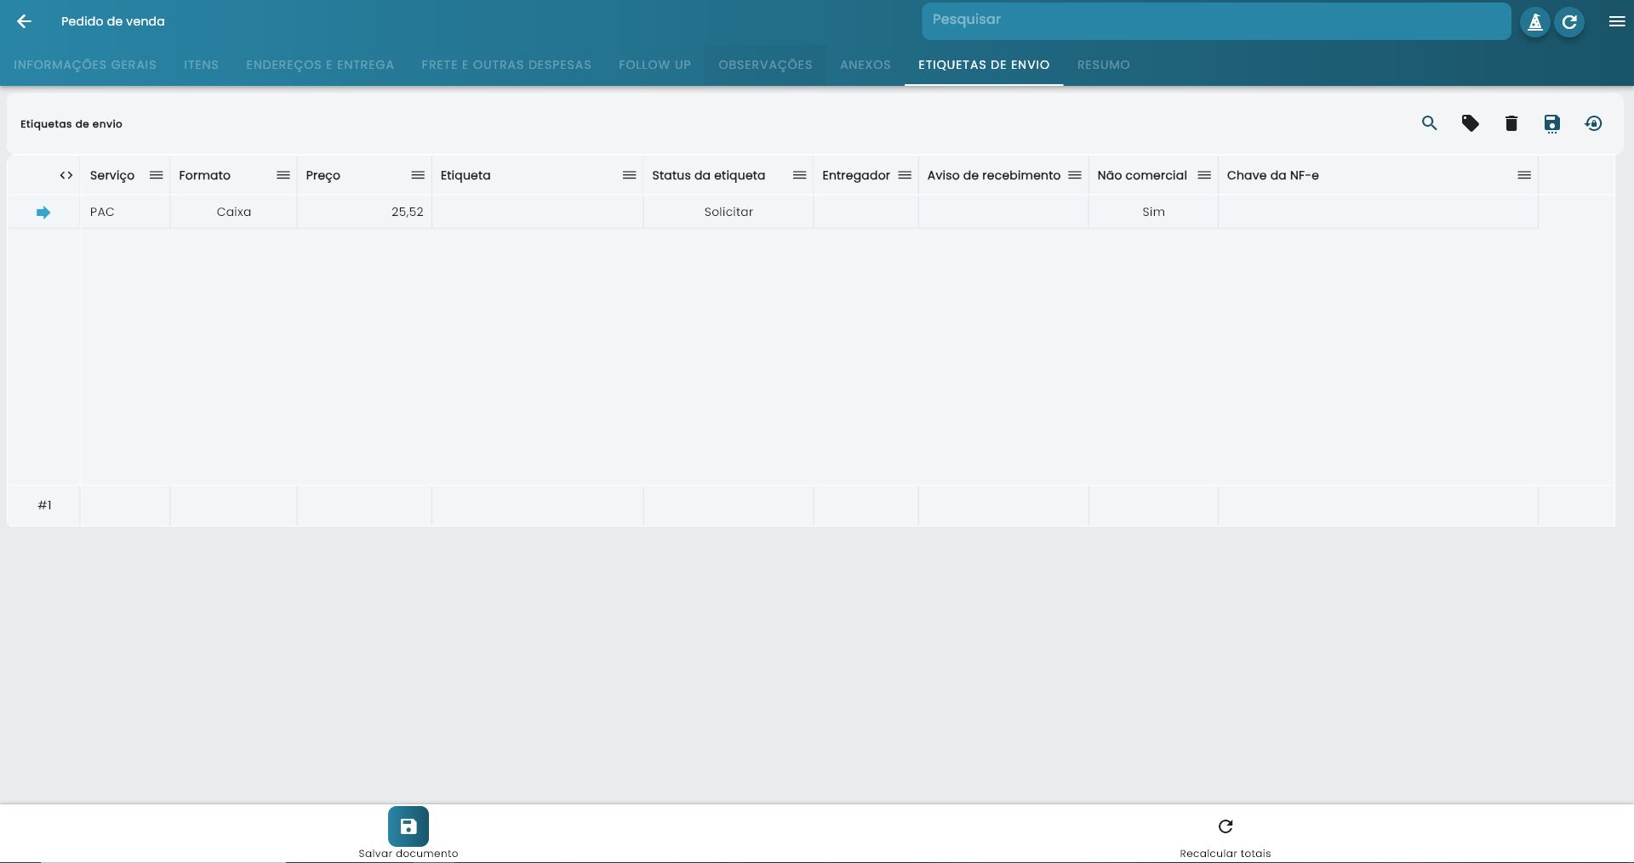Image resolution: width=1634 pixels, height=863 pixels.
Task: Open the search magnifier in Etiquetas de envio
Action: click(1429, 123)
